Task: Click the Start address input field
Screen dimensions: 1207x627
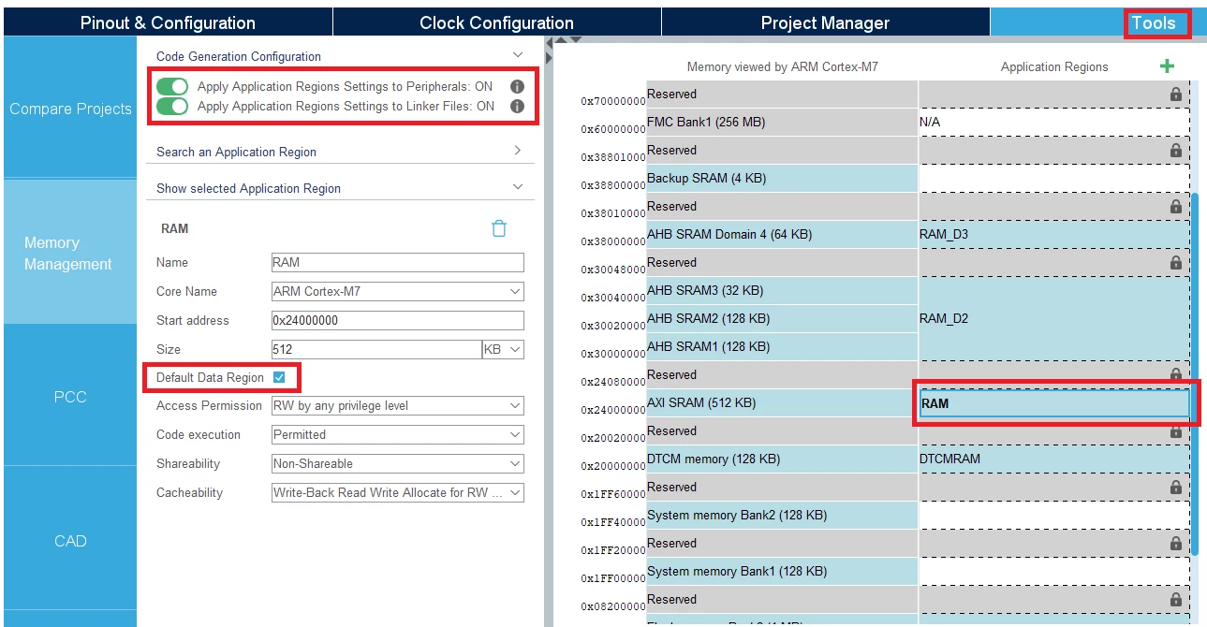Action: coord(397,321)
